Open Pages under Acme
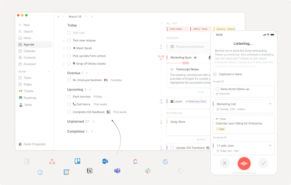Image resolution: width=291 pixels, height=185 pixels. point(35,84)
